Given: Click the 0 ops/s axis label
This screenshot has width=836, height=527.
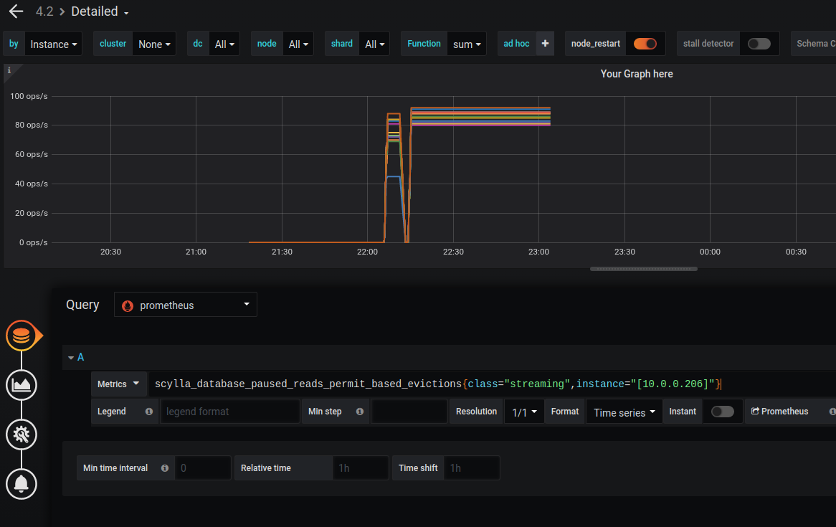Looking at the screenshot, I should [x=34, y=242].
